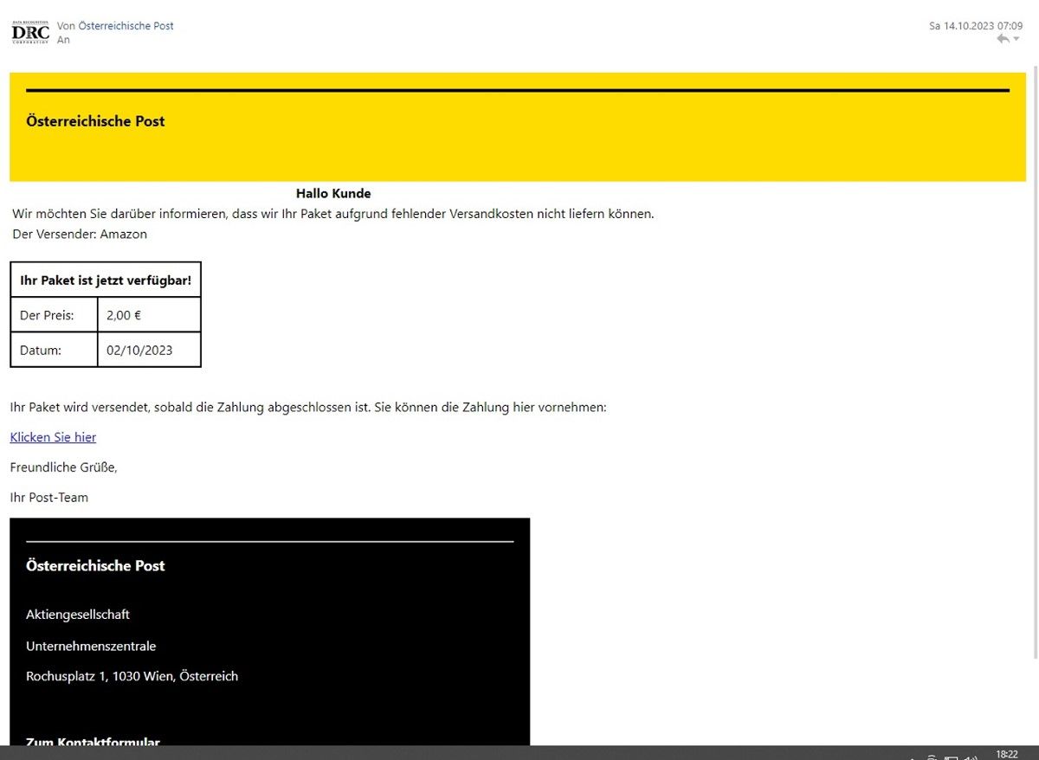This screenshot has width=1039, height=760.
Task: Open the 'Zum Kontaktformular' footer link
Action: click(93, 741)
